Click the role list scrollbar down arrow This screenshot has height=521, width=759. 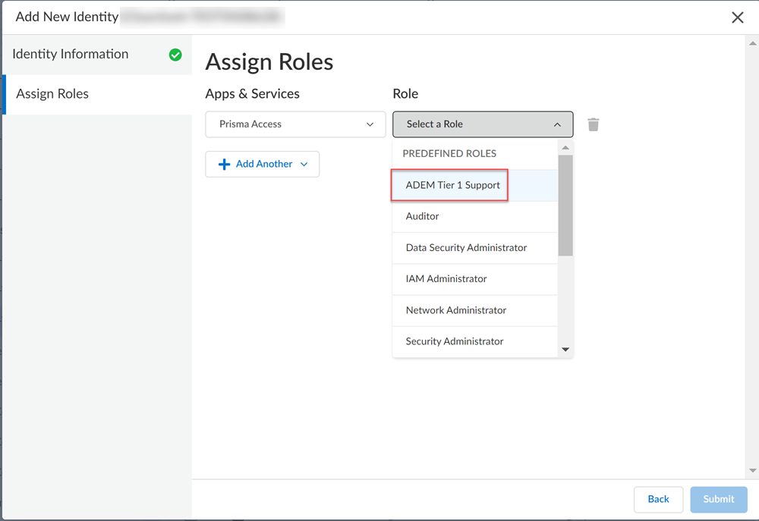[565, 350]
